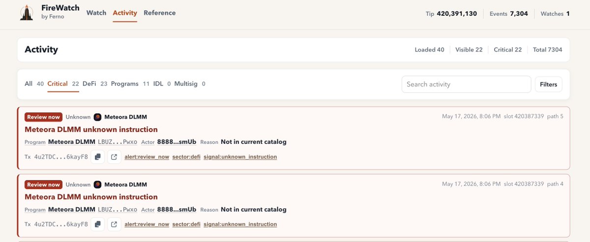
Task: Copy the transaction hash in the path 5 card
Action: pyautogui.click(x=98, y=157)
